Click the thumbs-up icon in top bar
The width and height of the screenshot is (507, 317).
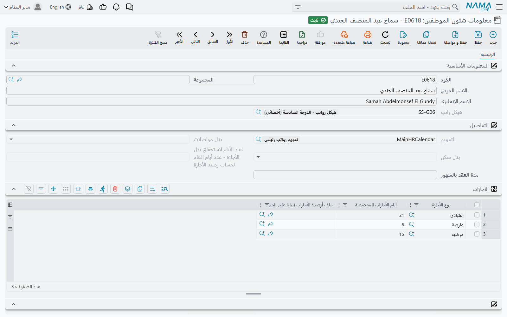(x=103, y=7)
